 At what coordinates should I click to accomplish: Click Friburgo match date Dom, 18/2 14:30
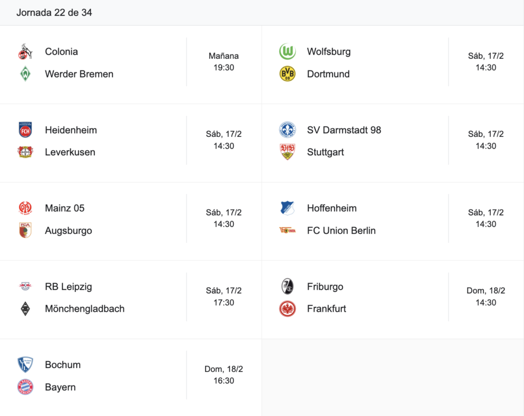click(x=486, y=296)
